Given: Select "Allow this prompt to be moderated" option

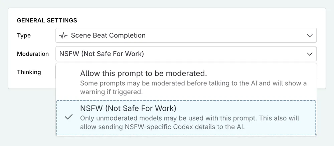Looking at the screenshot, I should pyautogui.click(x=144, y=73).
